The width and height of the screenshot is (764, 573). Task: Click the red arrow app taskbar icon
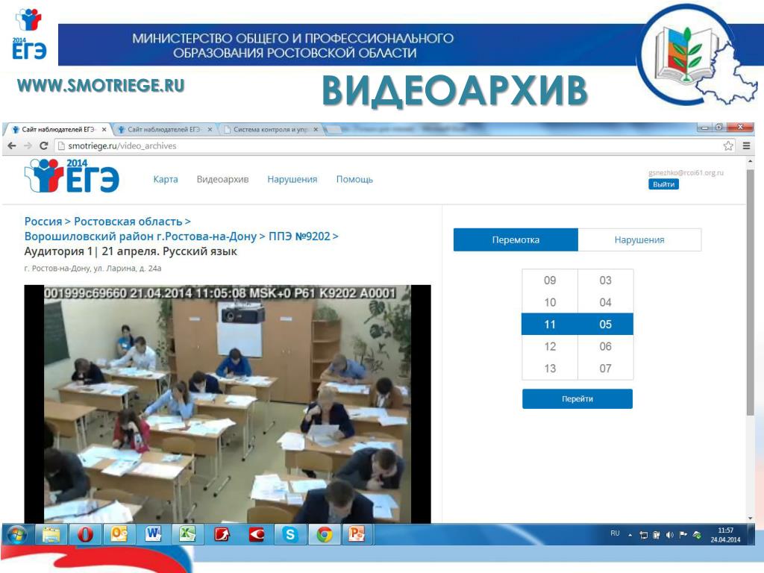coord(222,535)
